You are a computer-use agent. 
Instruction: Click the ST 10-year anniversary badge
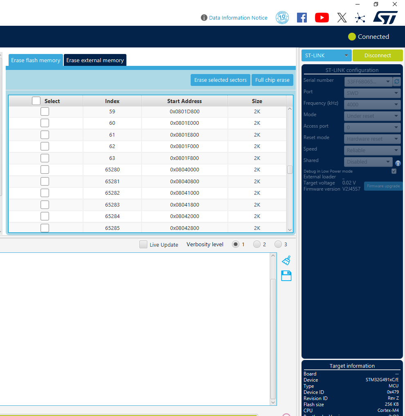click(x=282, y=18)
